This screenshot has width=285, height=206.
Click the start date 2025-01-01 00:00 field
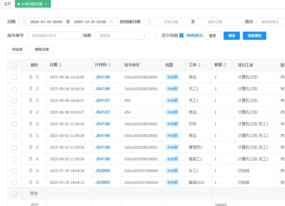coord(46,22)
